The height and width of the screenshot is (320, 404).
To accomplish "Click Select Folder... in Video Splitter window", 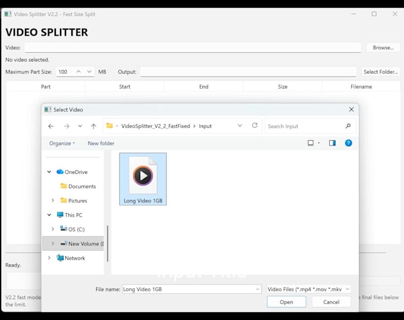I will coord(381,72).
